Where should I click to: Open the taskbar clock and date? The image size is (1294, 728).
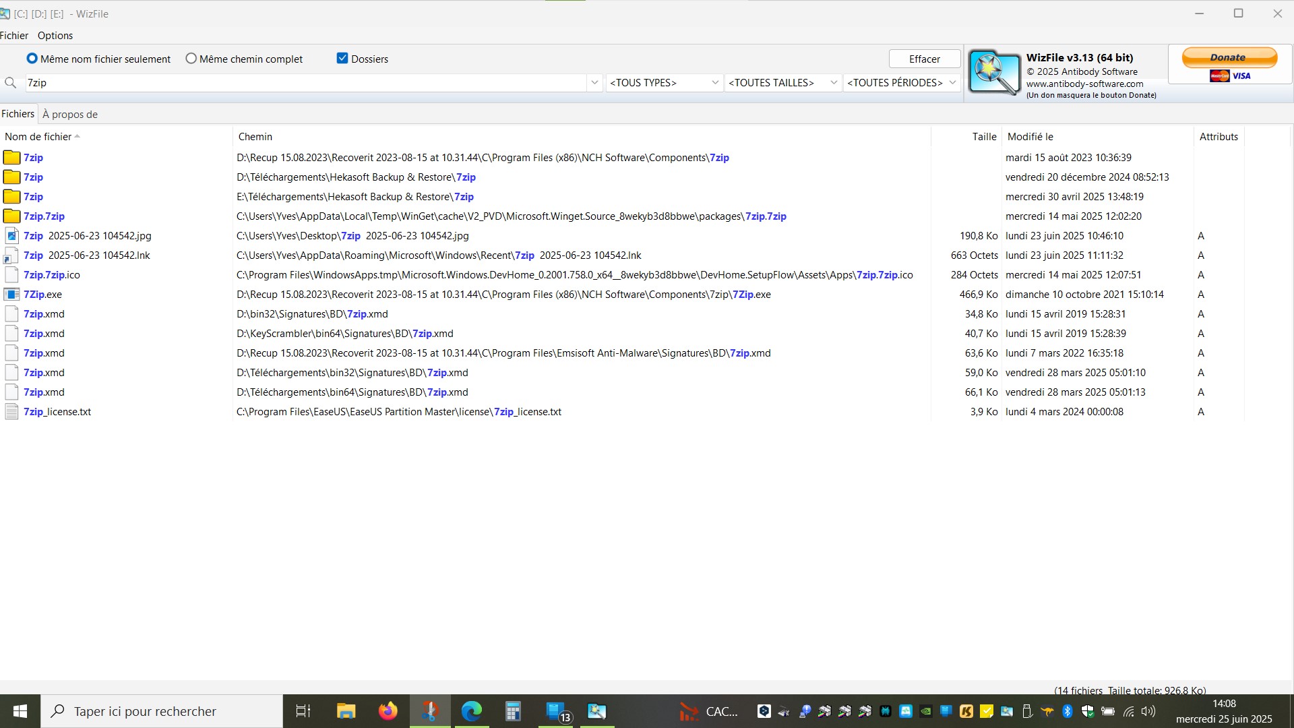pyautogui.click(x=1224, y=711)
